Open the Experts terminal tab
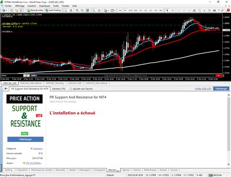This screenshot has height=177, width=231. pyautogui.click(x=163, y=170)
